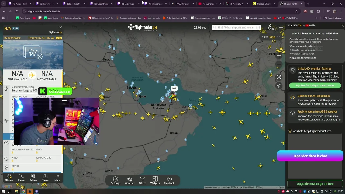Open the Tous les favoris bookmarks folder

pos(333,18)
